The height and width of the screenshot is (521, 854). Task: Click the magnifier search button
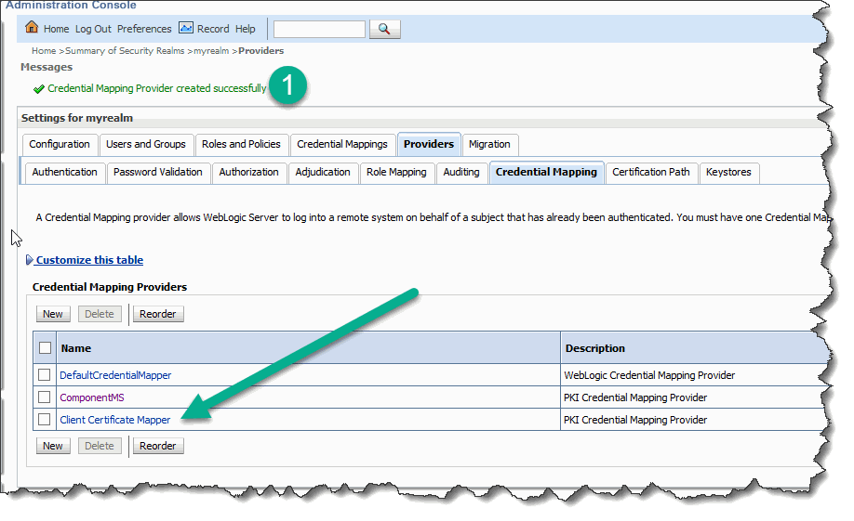coord(384,29)
